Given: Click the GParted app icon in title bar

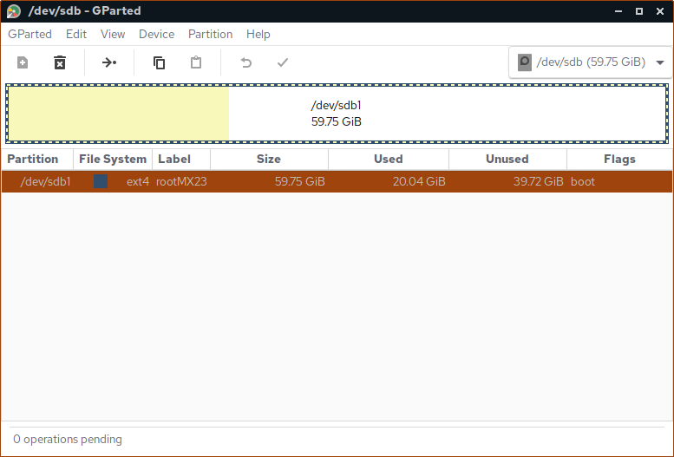Looking at the screenshot, I should [14, 11].
